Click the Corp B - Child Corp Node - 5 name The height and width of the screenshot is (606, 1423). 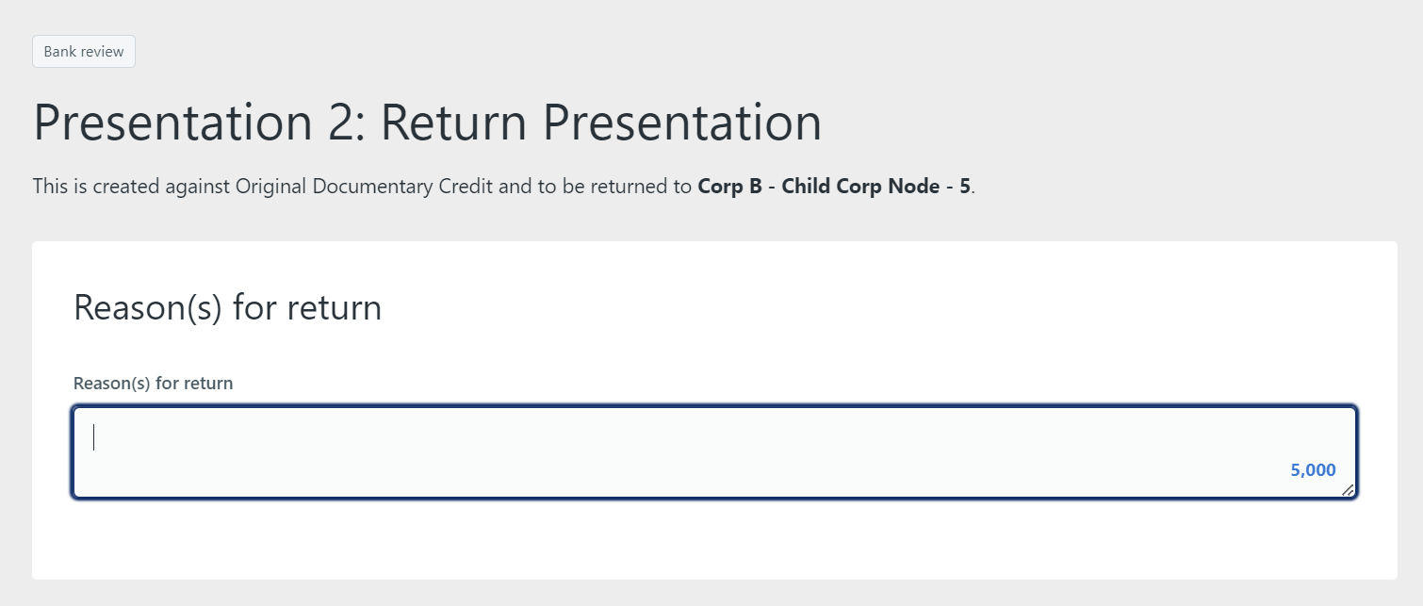[x=834, y=186]
